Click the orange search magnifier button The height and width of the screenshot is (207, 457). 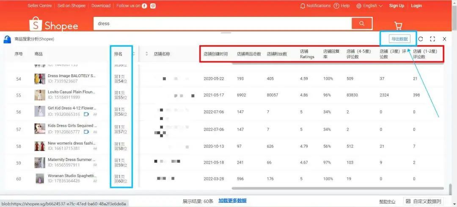pos(361,24)
